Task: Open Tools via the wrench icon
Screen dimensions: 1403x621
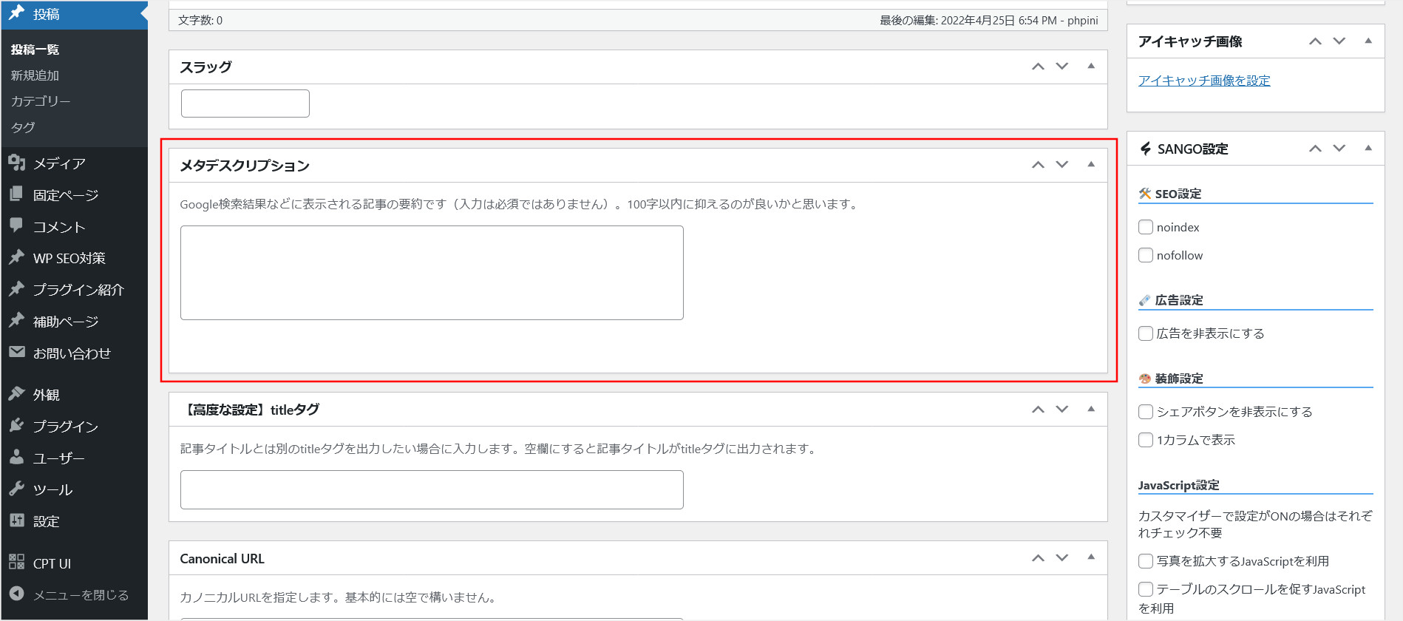Action: [17, 489]
